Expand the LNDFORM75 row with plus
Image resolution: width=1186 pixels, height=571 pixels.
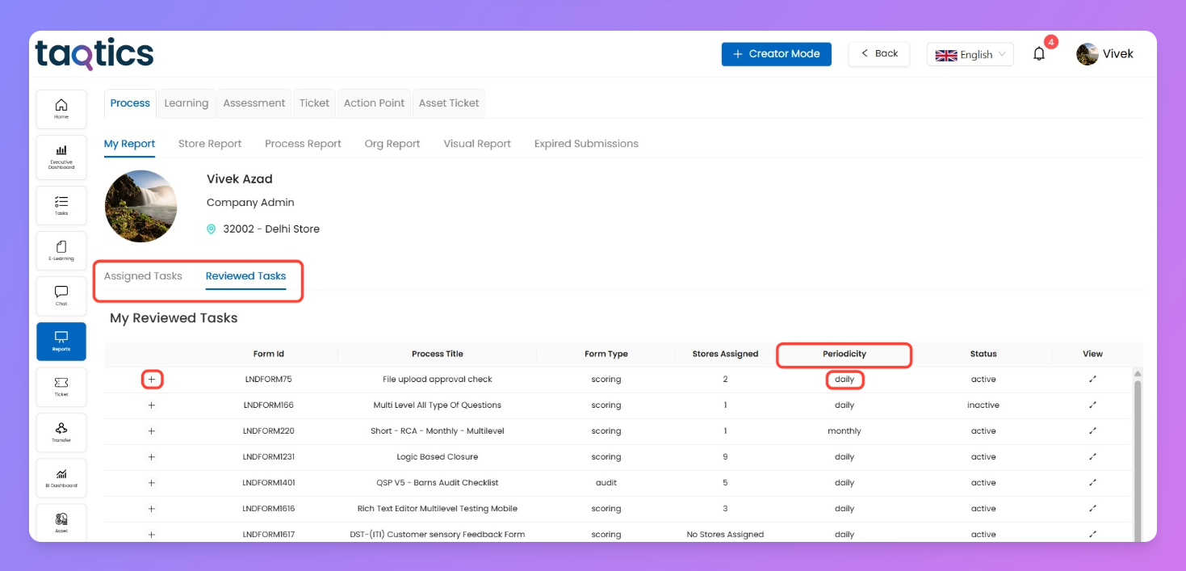pos(152,380)
